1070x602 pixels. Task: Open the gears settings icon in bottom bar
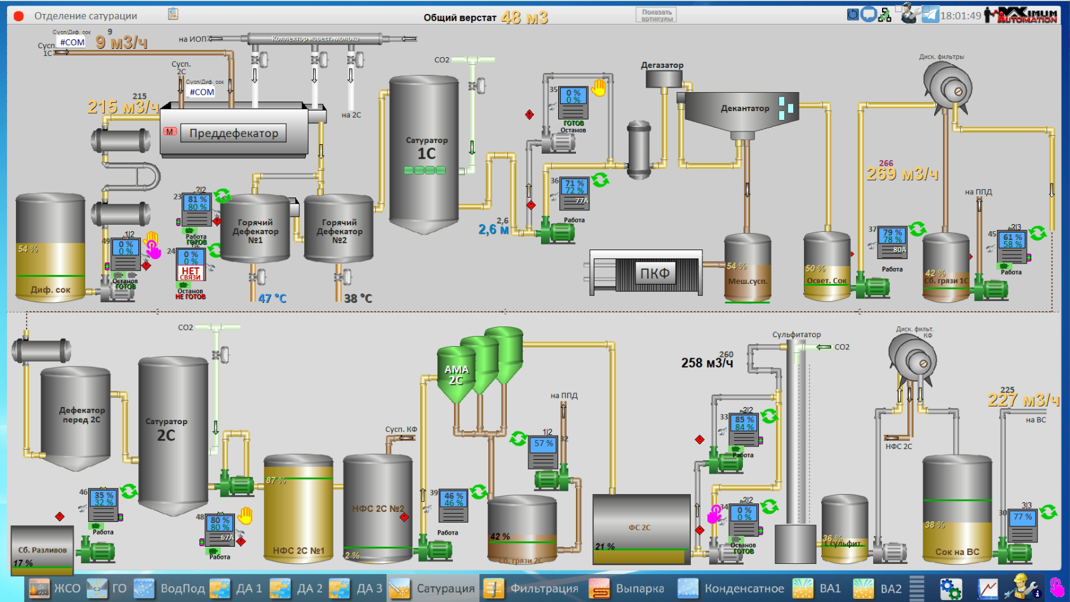(951, 589)
